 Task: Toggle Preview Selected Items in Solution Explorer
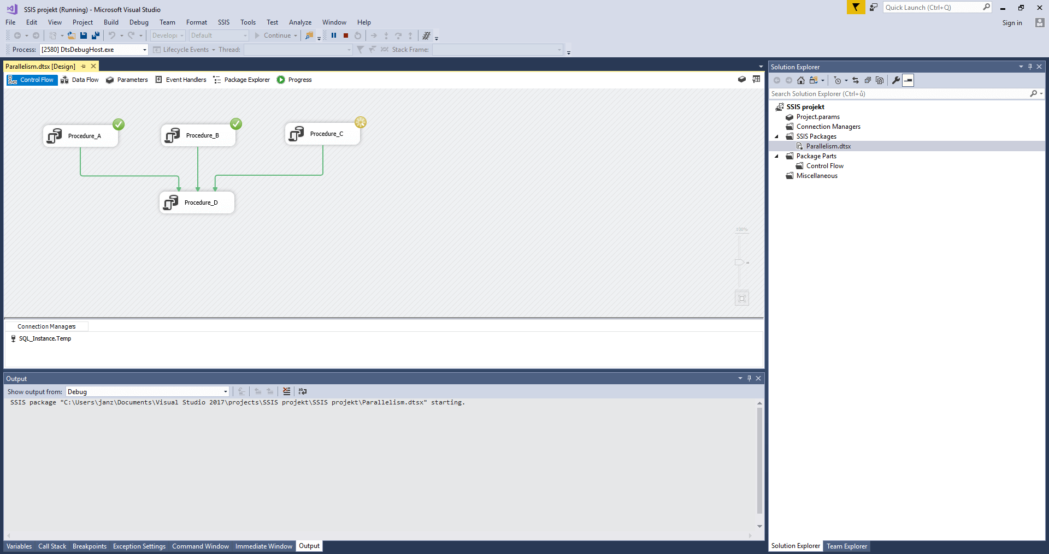click(908, 80)
